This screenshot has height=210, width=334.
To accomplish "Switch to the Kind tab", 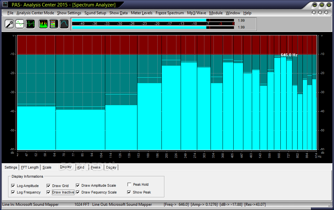I will pos(81,167).
